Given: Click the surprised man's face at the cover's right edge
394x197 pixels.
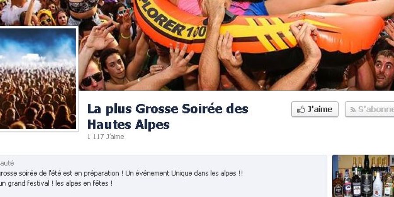Looking at the screenshot, I should tap(383, 68).
